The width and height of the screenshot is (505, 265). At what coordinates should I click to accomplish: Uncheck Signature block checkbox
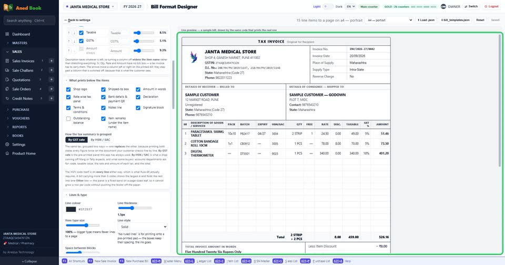tap(138, 108)
